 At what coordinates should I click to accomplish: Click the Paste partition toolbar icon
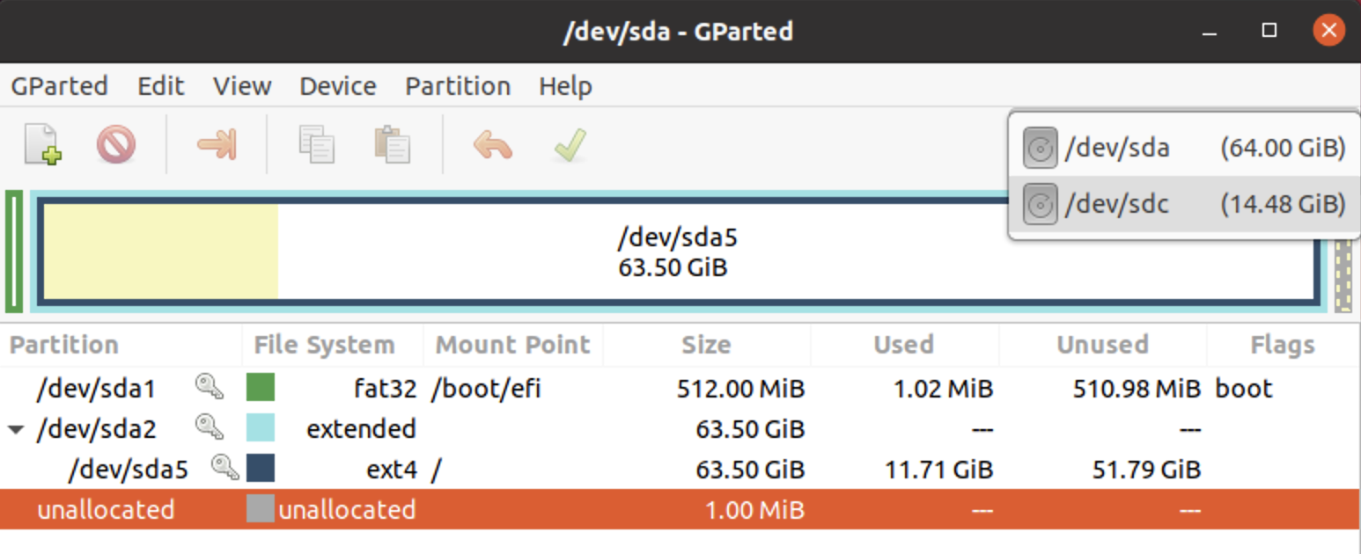click(392, 145)
